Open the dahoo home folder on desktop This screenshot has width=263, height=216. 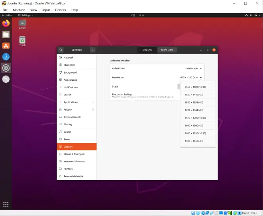pyautogui.click(x=22, y=24)
